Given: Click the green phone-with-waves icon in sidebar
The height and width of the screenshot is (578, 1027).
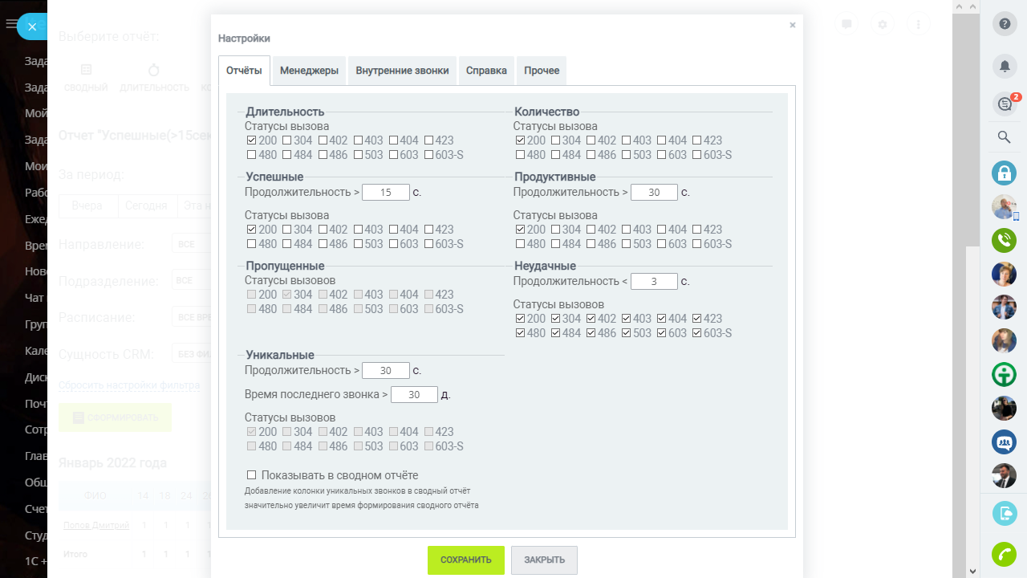Looking at the screenshot, I should point(1004,240).
